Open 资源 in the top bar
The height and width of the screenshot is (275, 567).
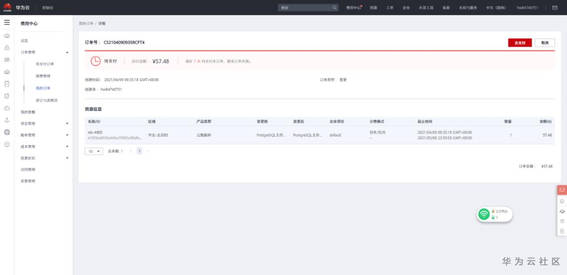coord(374,8)
